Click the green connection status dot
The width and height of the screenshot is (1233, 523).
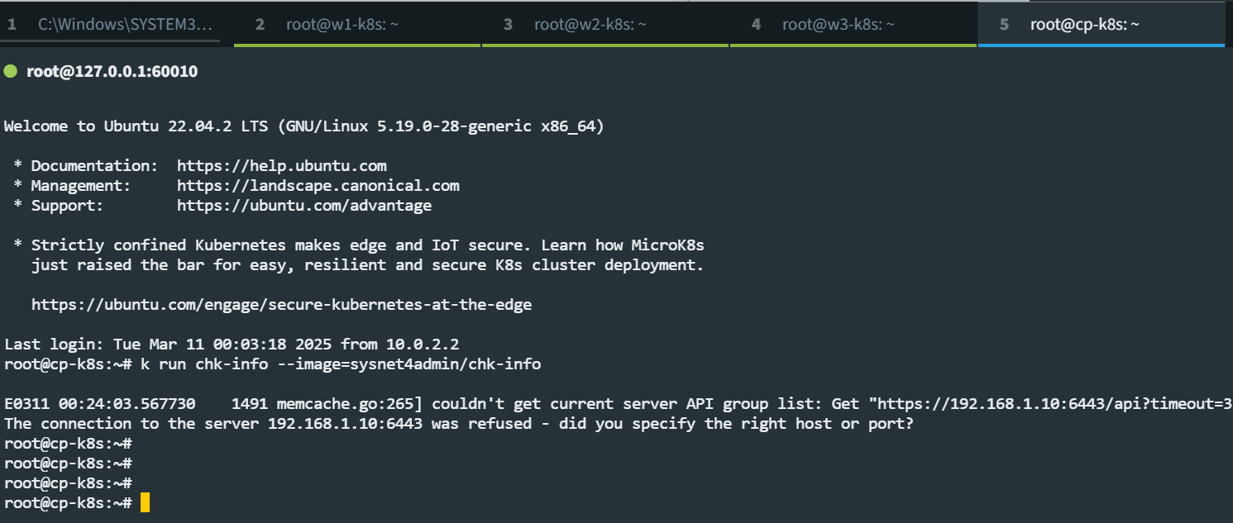[11, 72]
